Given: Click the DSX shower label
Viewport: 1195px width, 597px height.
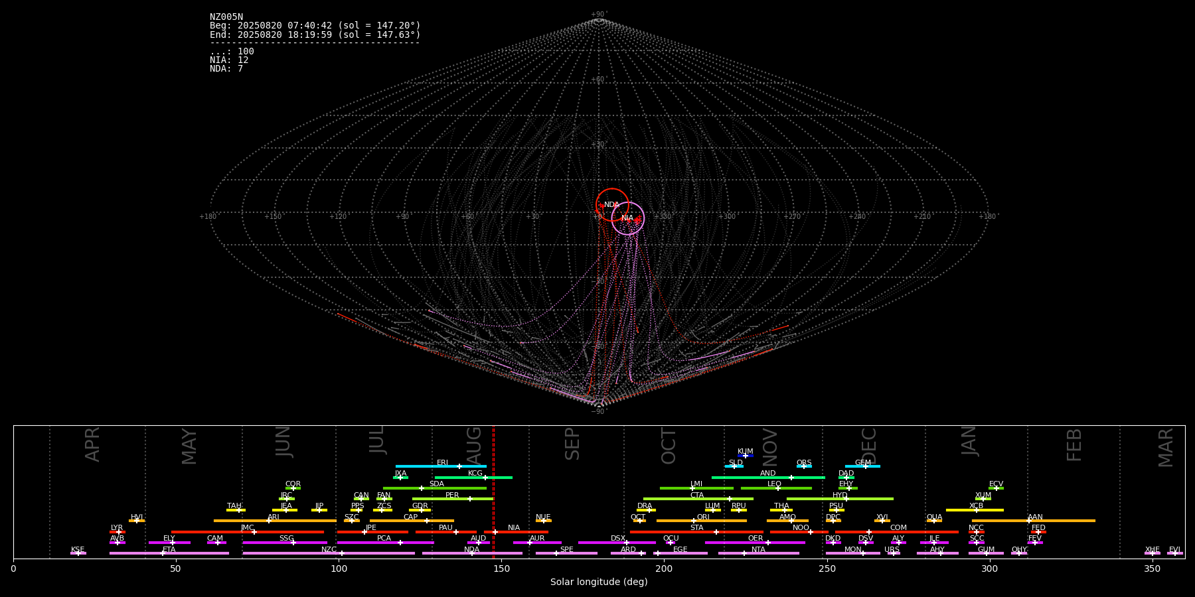Looking at the screenshot, I should pos(618,539).
